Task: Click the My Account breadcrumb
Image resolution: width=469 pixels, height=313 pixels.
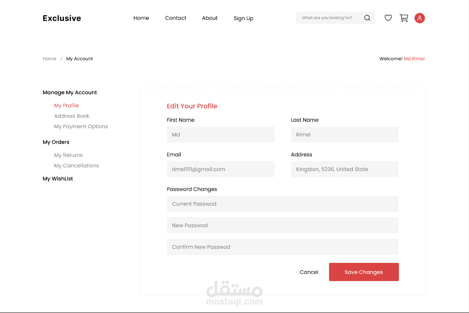Action: pyautogui.click(x=79, y=59)
